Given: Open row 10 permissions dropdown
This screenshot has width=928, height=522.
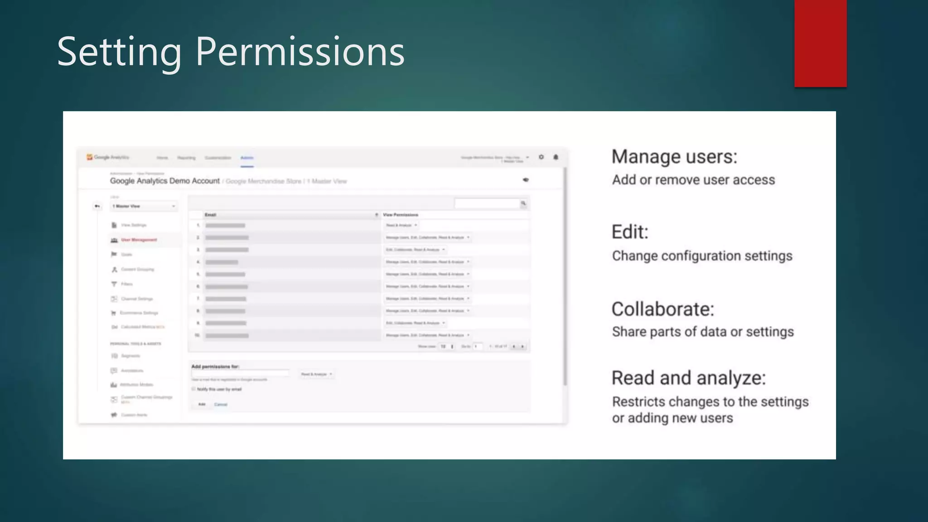Looking at the screenshot, I should 428,335.
